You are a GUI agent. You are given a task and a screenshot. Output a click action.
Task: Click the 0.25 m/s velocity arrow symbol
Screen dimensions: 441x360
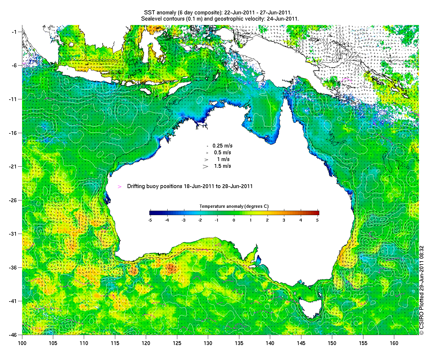[207, 146]
